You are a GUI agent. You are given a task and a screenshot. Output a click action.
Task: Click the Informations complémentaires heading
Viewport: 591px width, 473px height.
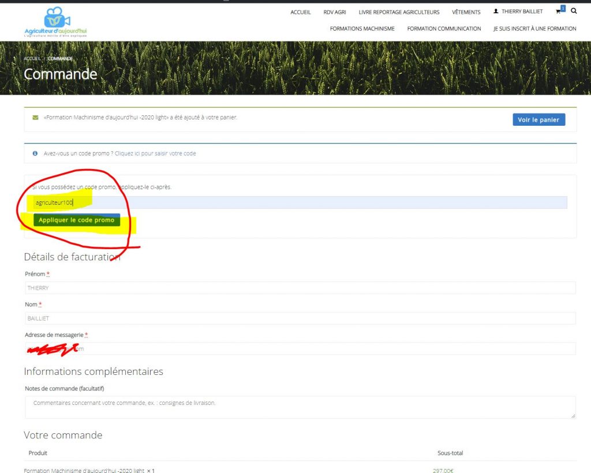pyautogui.click(x=93, y=371)
